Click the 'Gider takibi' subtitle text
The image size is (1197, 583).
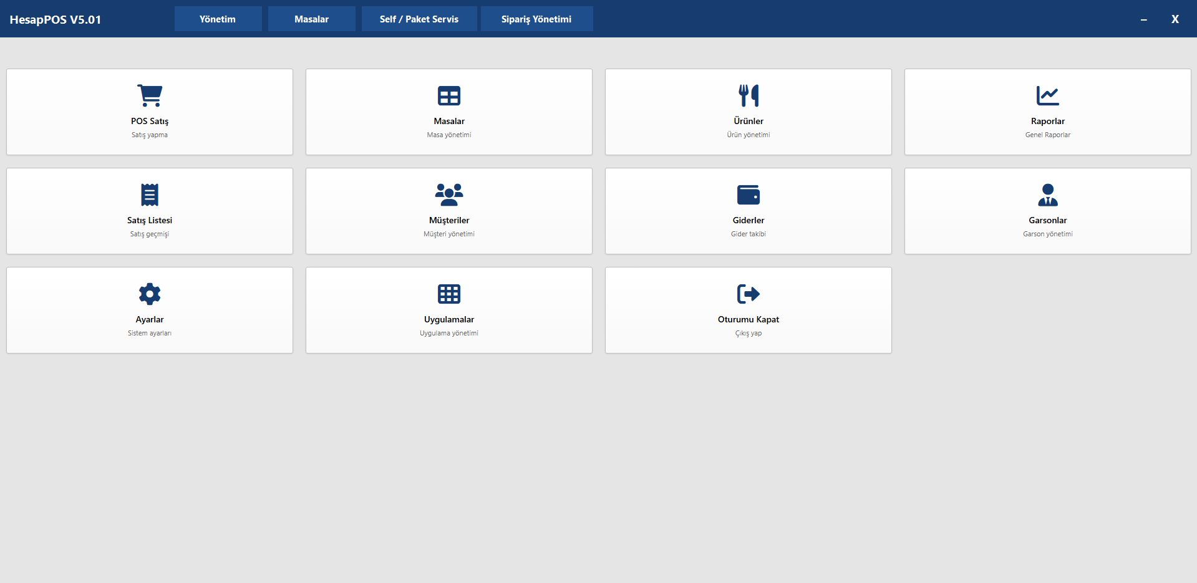(x=749, y=234)
